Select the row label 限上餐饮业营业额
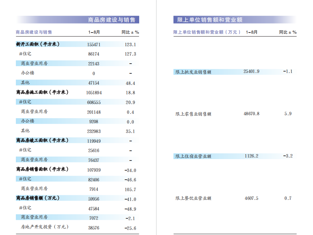This screenshot has height=235, width=313. coord(193,198)
